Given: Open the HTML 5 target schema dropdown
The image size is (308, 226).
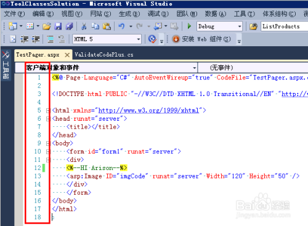Looking at the screenshot, I should 107,39.
